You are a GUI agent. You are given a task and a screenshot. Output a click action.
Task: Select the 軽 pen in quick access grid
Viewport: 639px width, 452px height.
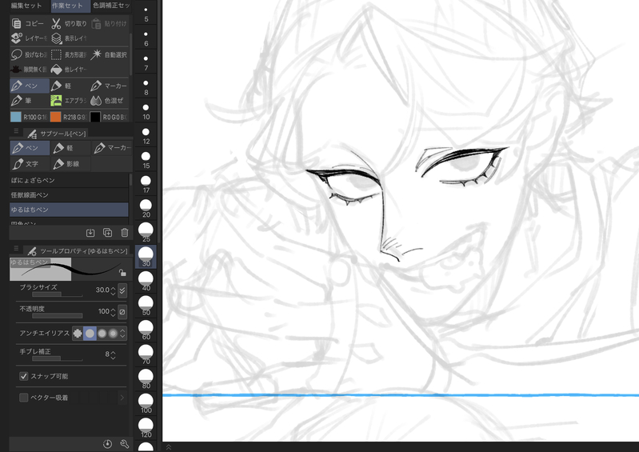pyautogui.click(x=69, y=86)
